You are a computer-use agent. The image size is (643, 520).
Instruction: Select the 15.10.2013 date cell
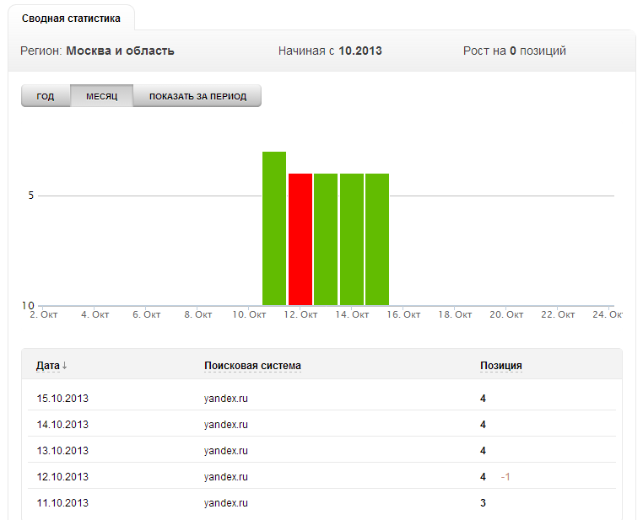click(62, 399)
